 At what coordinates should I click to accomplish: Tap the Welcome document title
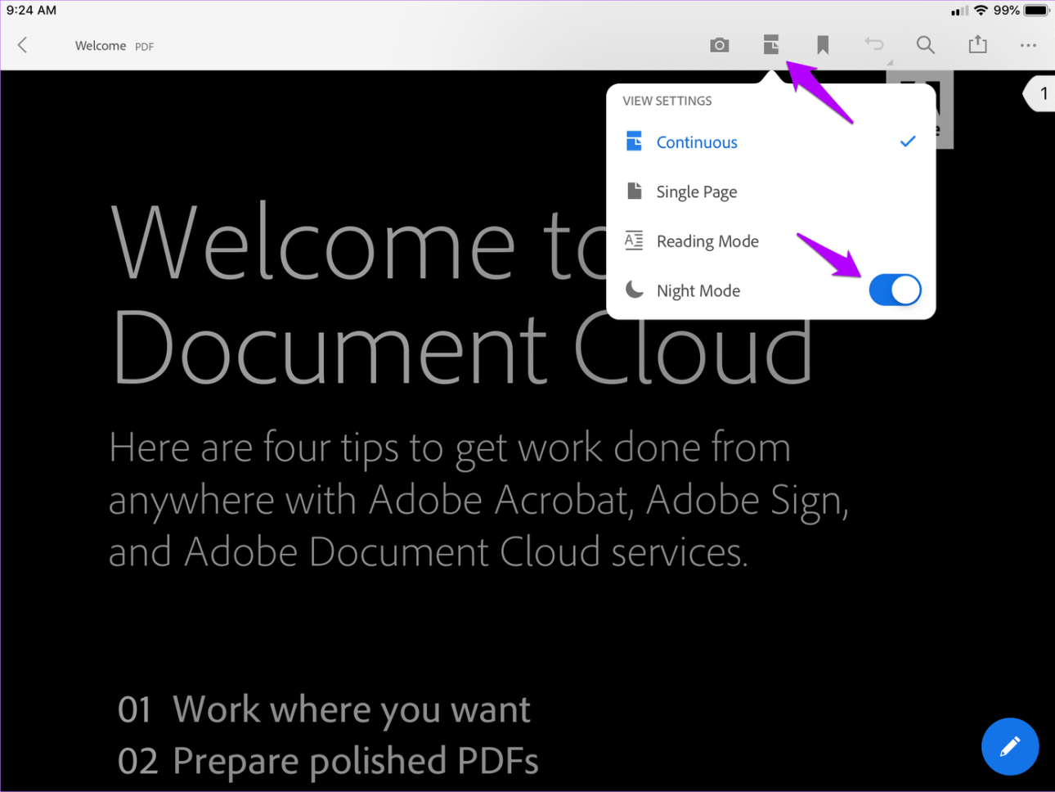tap(101, 46)
